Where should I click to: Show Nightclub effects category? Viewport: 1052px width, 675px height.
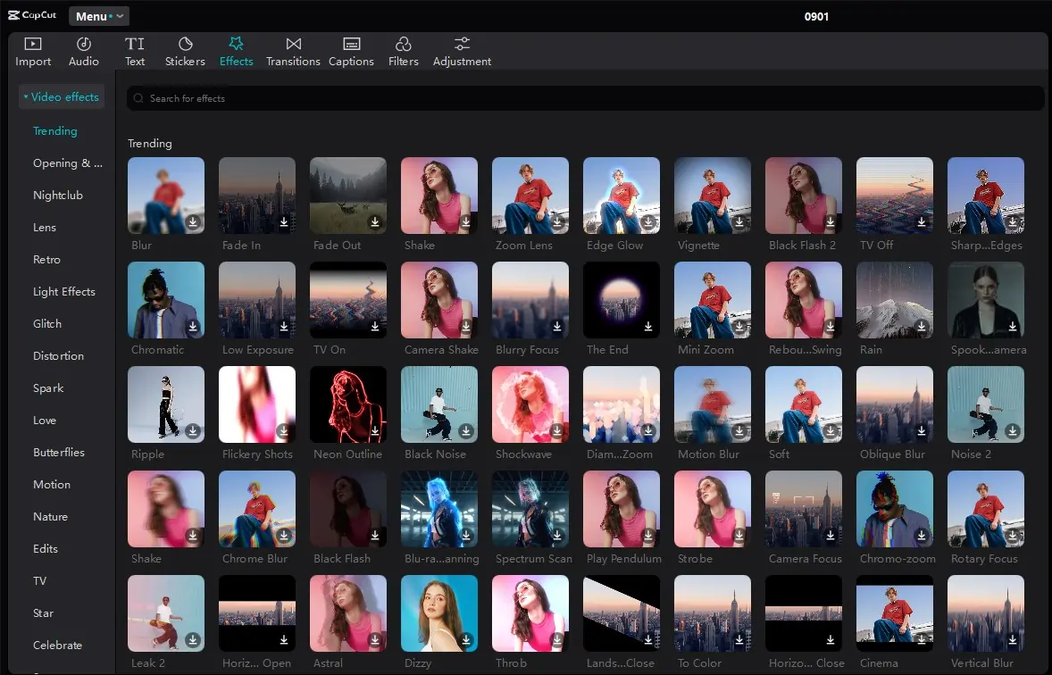pyautogui.click(x=58, y=196)
